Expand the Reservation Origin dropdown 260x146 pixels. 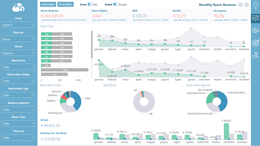(19, 81)
